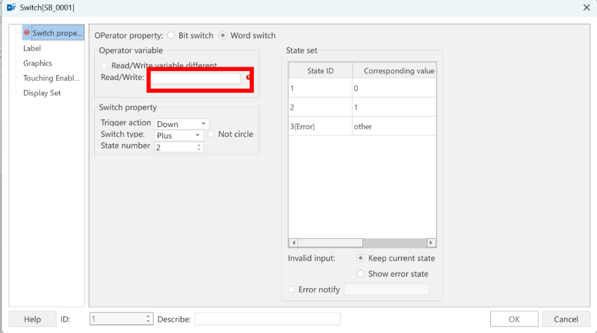Select State ID 1 cell
The width and height of the screenshot is (597, 333).
(x=320, y=89)
